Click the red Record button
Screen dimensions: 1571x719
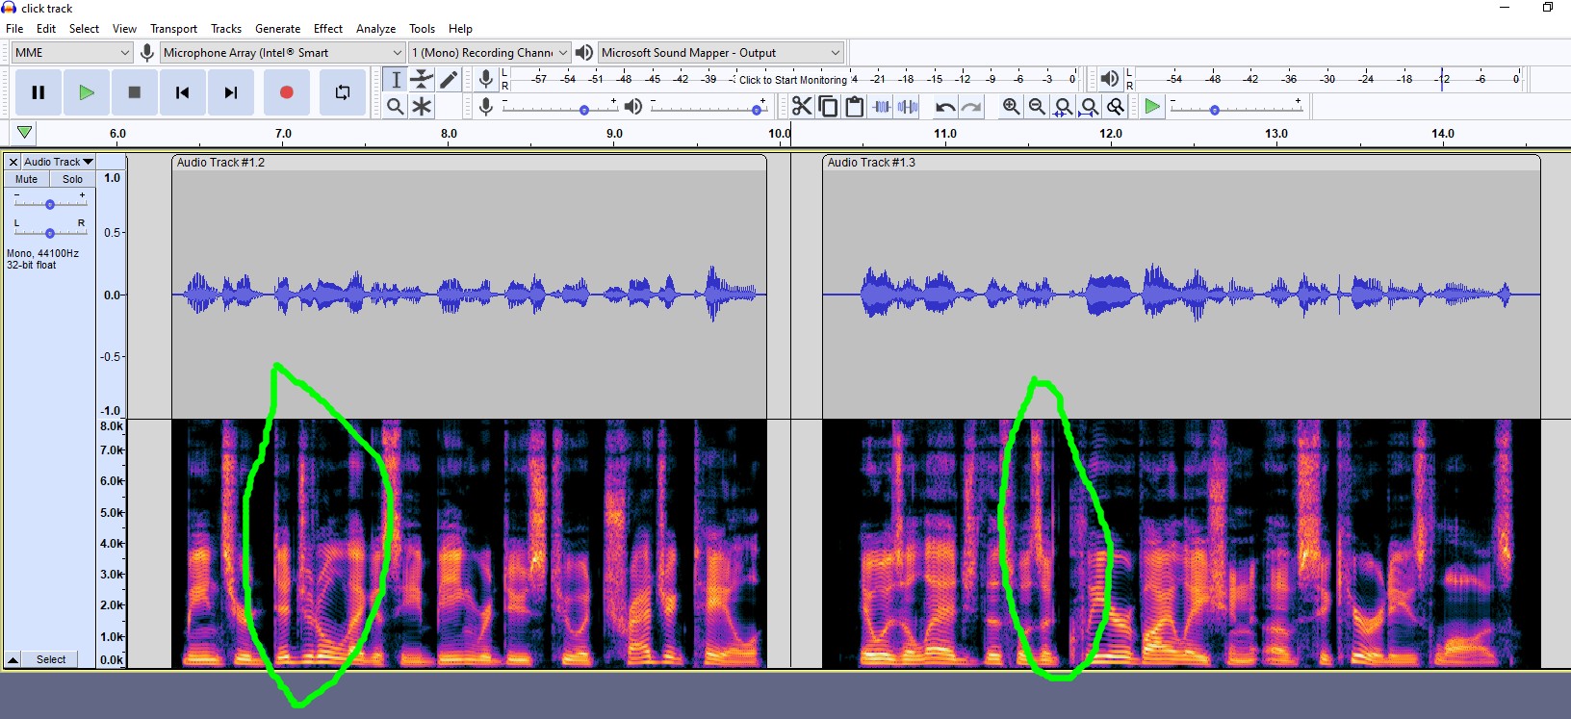point(286,92)
